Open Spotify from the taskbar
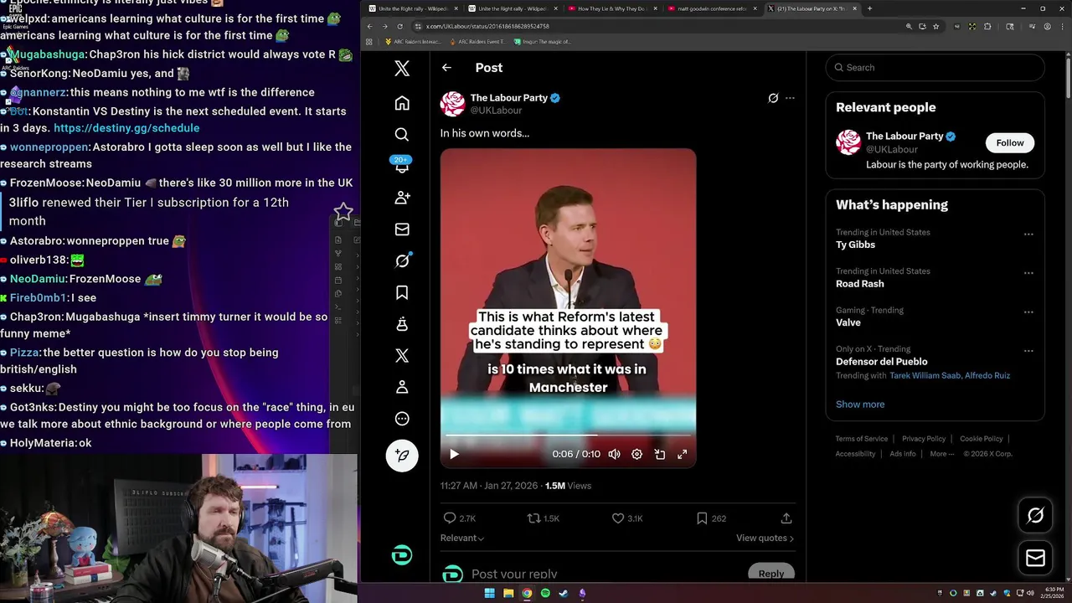The image size is (1072, 603). [x=545, y=594]
